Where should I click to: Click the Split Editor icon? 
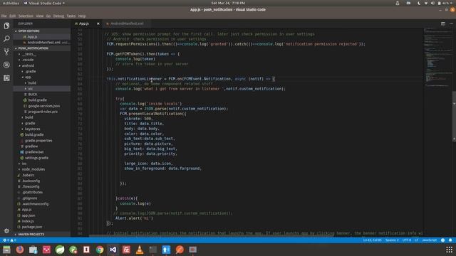442,23
